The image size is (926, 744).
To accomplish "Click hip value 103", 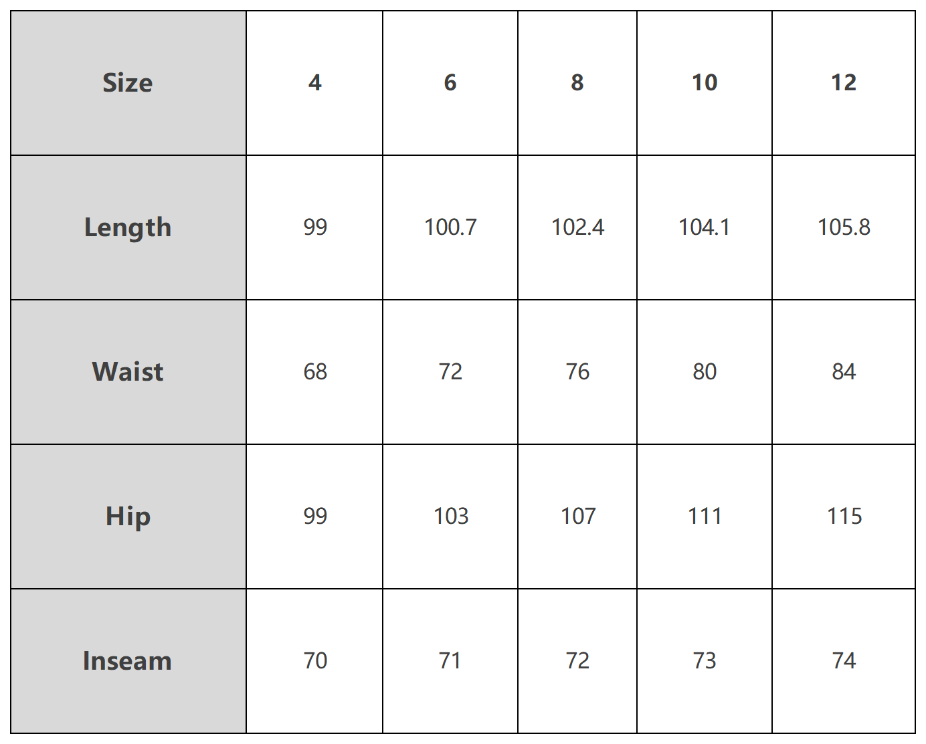I will point(450,517).
